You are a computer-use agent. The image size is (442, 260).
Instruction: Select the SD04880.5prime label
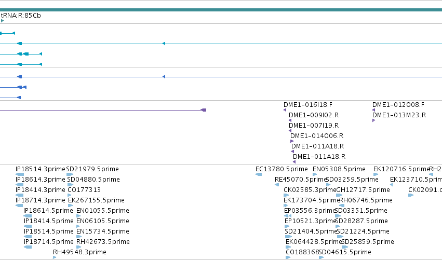[93, 180]
